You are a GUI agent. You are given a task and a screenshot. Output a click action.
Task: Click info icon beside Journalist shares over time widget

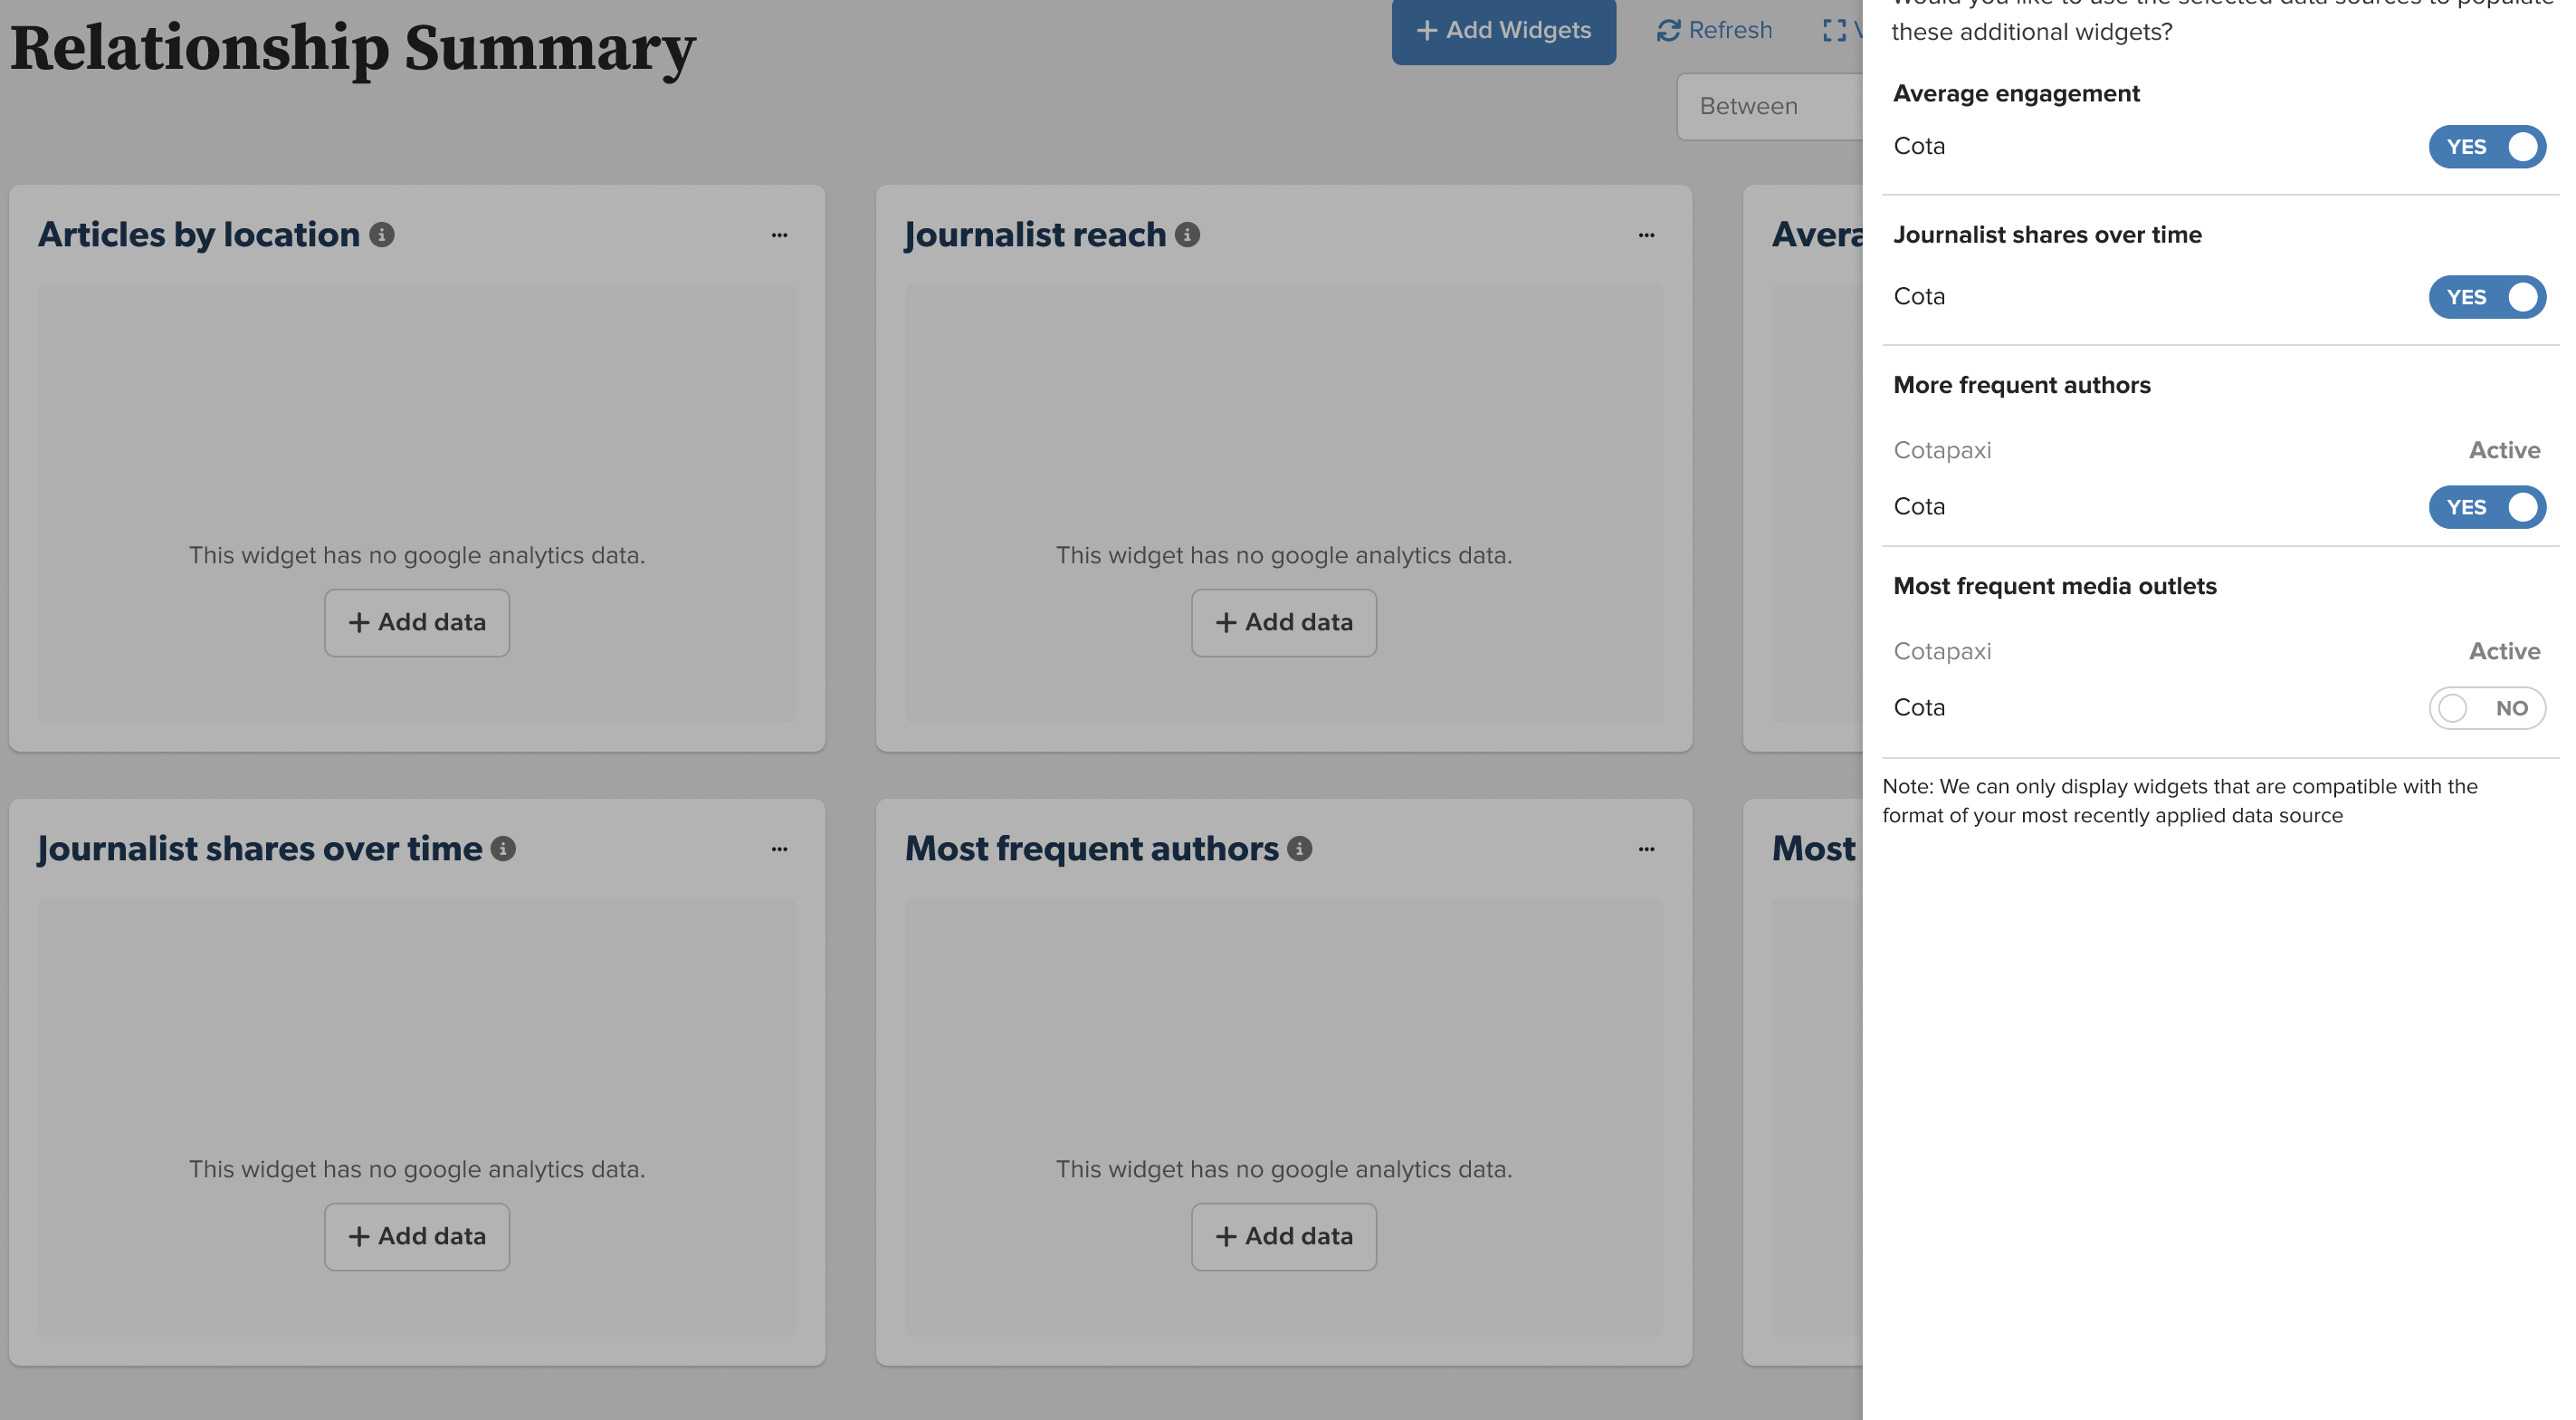coord(503,849)
